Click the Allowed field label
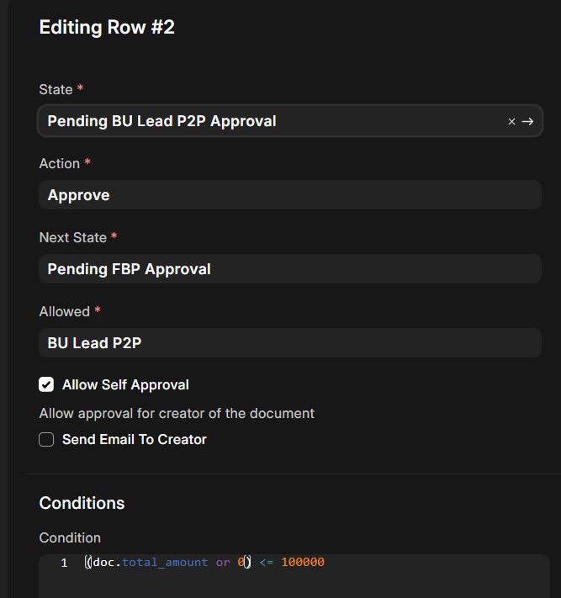561x598 pixels. pos(64,312)
